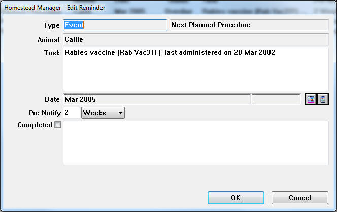Click the Homestead Manager - Edit Reminder title bar
Image resolution: width=337 pixels, height=212 pixels.
tap(152, 8)
